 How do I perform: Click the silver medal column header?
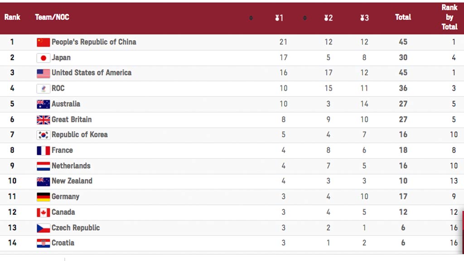click(328, 18)
